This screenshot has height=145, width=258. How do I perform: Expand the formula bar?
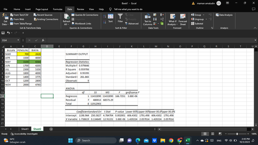click(x=255, y=40)
